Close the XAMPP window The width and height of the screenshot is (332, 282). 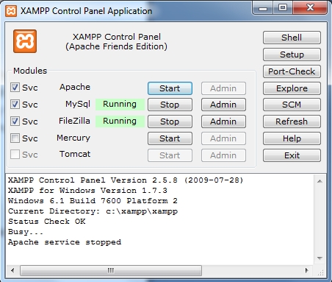point(310,8)
